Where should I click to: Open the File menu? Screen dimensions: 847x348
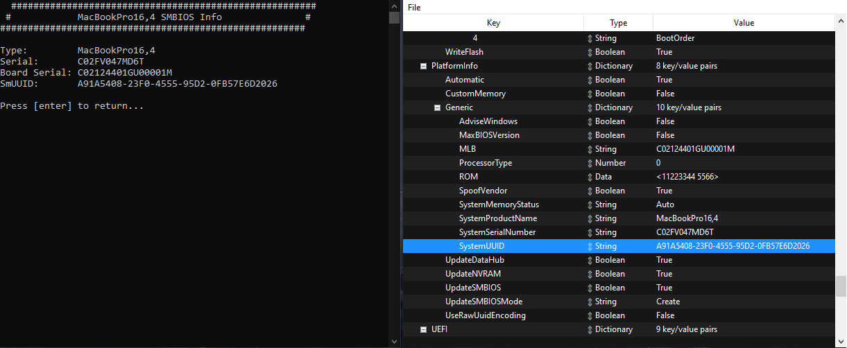(x=413, y=7)
